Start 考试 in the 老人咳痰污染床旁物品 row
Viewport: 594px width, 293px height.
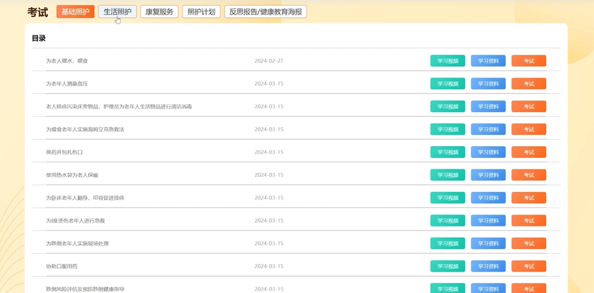pos(529,106)
